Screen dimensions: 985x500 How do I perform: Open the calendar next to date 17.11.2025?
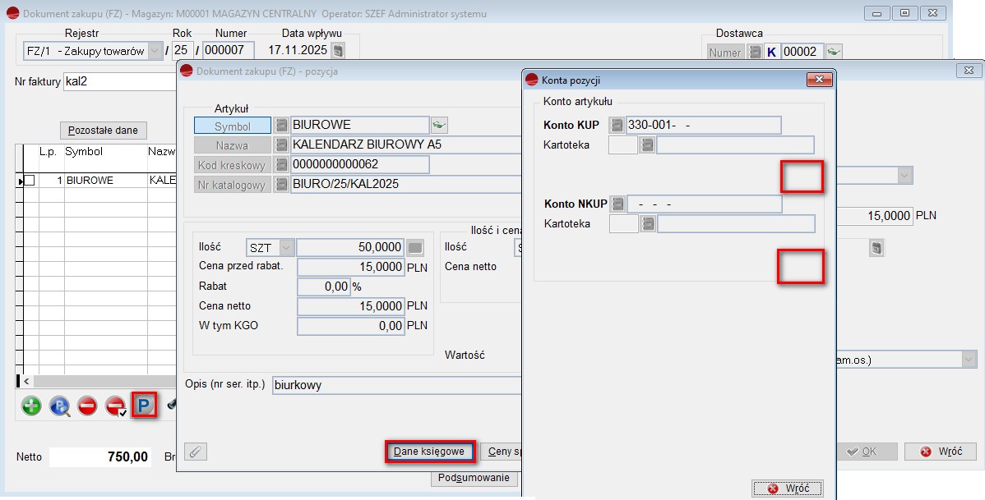[x=338, y=51]
